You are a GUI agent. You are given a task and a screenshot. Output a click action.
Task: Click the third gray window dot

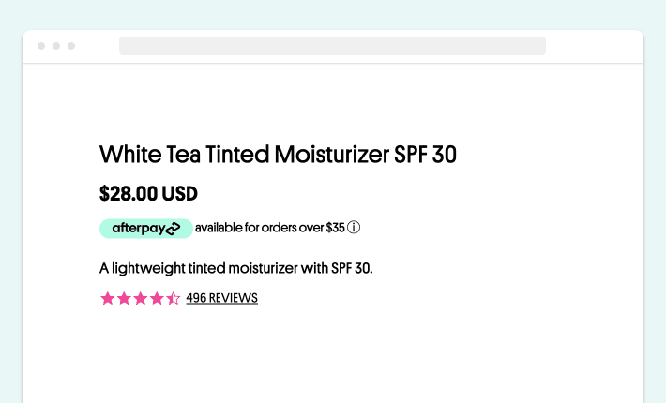[x=71, y=46]
